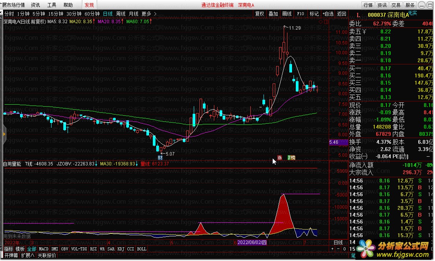Click the 跌榜 marker icon on chart
Viewport: 435px width, 261px height.
click(x=291, y=157)
